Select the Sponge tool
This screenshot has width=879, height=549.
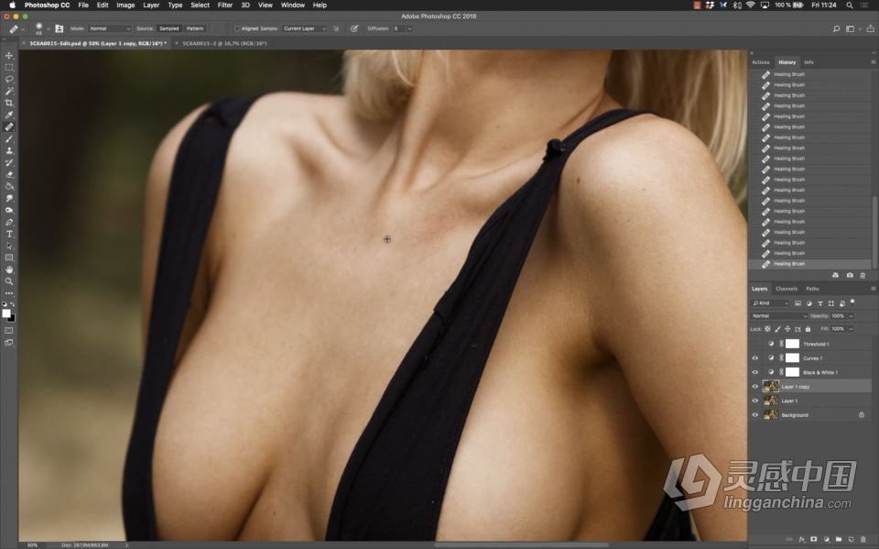(x=9, y=210)
